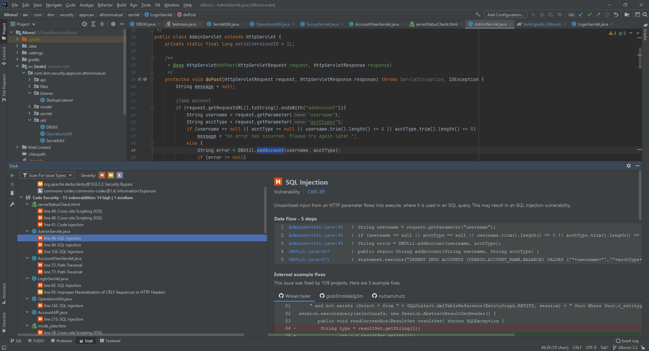The image size is (649, 351).
Task: Click the Git rollback icon
Action: [616, 15]
